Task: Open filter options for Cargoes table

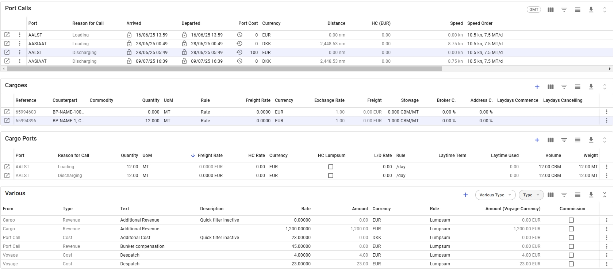Action: 564,87
